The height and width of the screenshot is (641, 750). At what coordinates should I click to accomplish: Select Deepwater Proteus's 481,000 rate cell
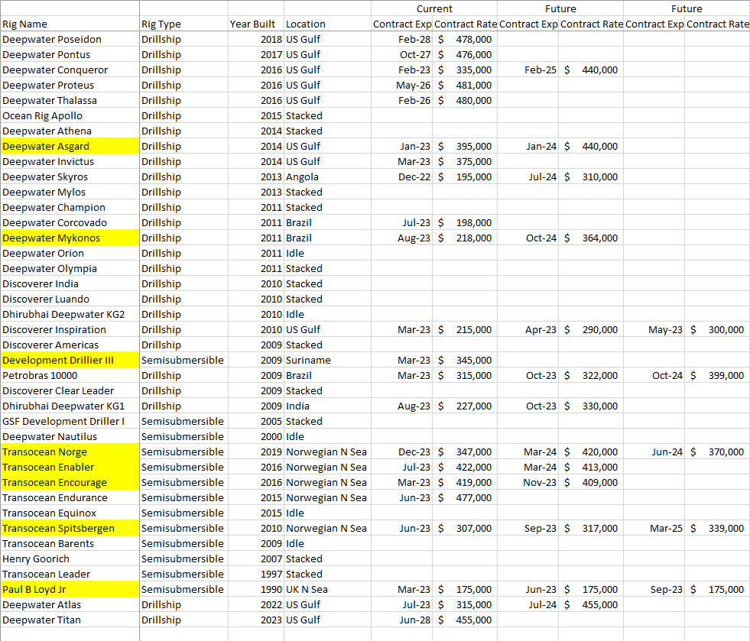[x=464, y=85]
